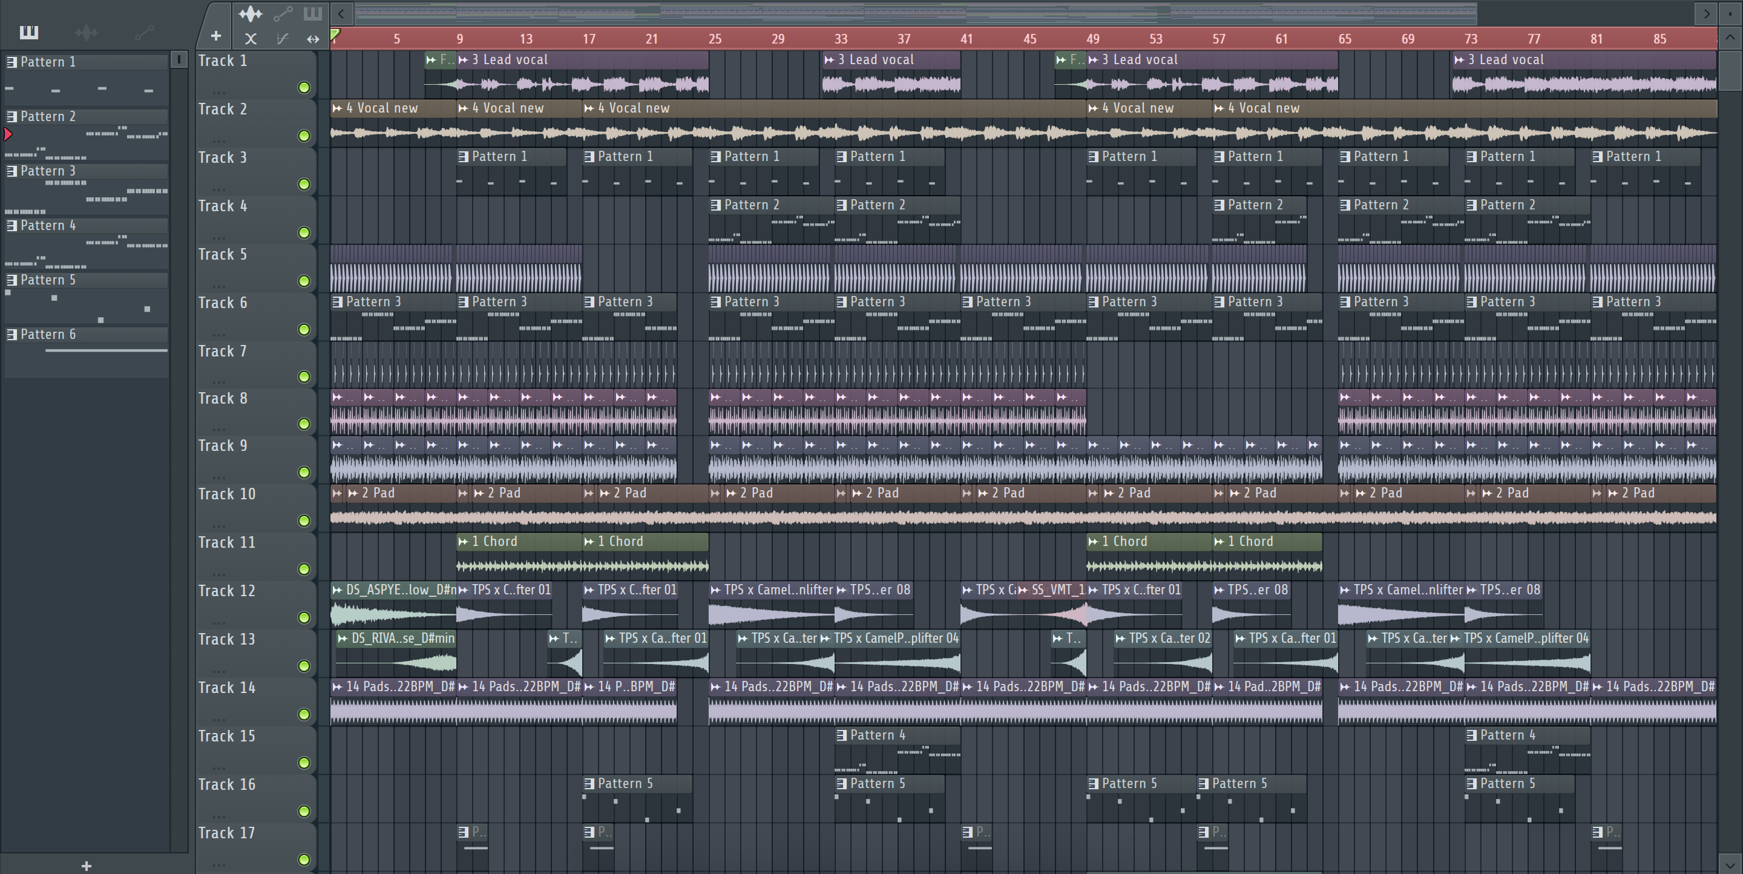This screenshot has height=874, width=1743.
Task: Focus audio clips with the waveform icon
Action: point(251,13)
